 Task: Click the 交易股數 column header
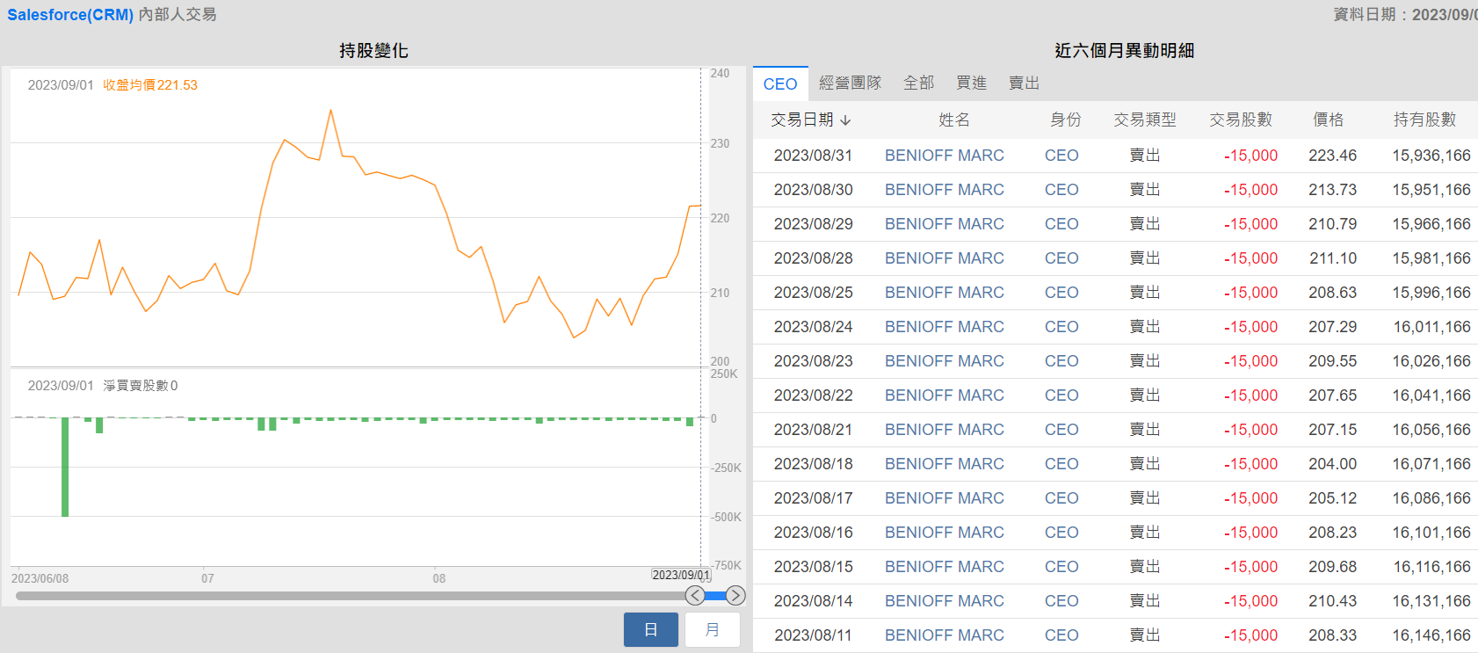coord(1240,120)
